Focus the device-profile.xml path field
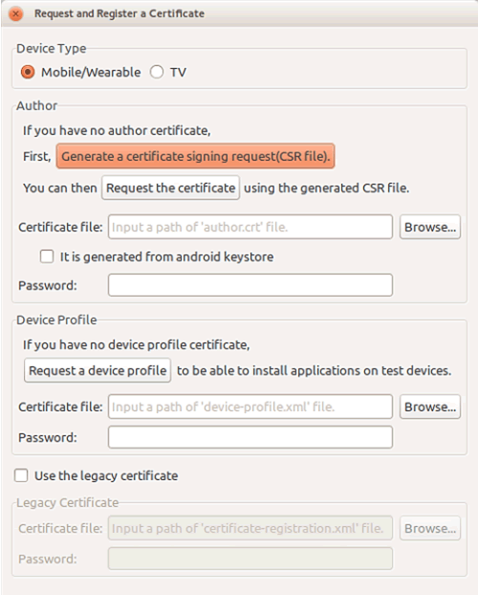 (x=250, y=407)
